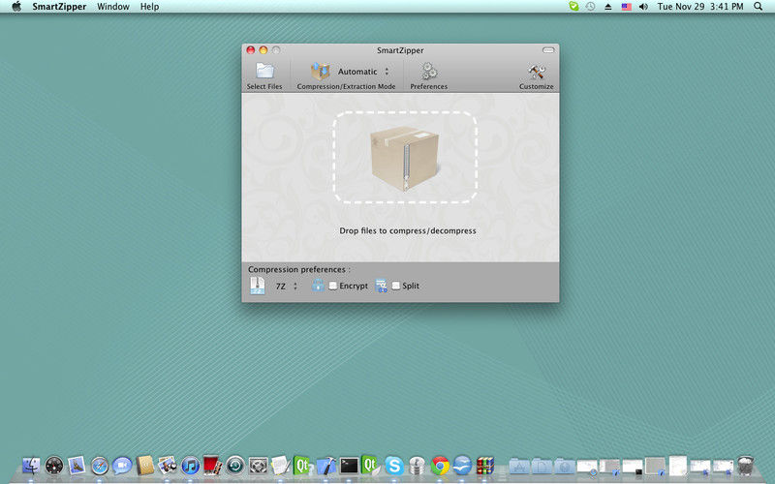Open Photo Booth from the dock
This screenshot has width=775, height=484.
pos(212,466)
